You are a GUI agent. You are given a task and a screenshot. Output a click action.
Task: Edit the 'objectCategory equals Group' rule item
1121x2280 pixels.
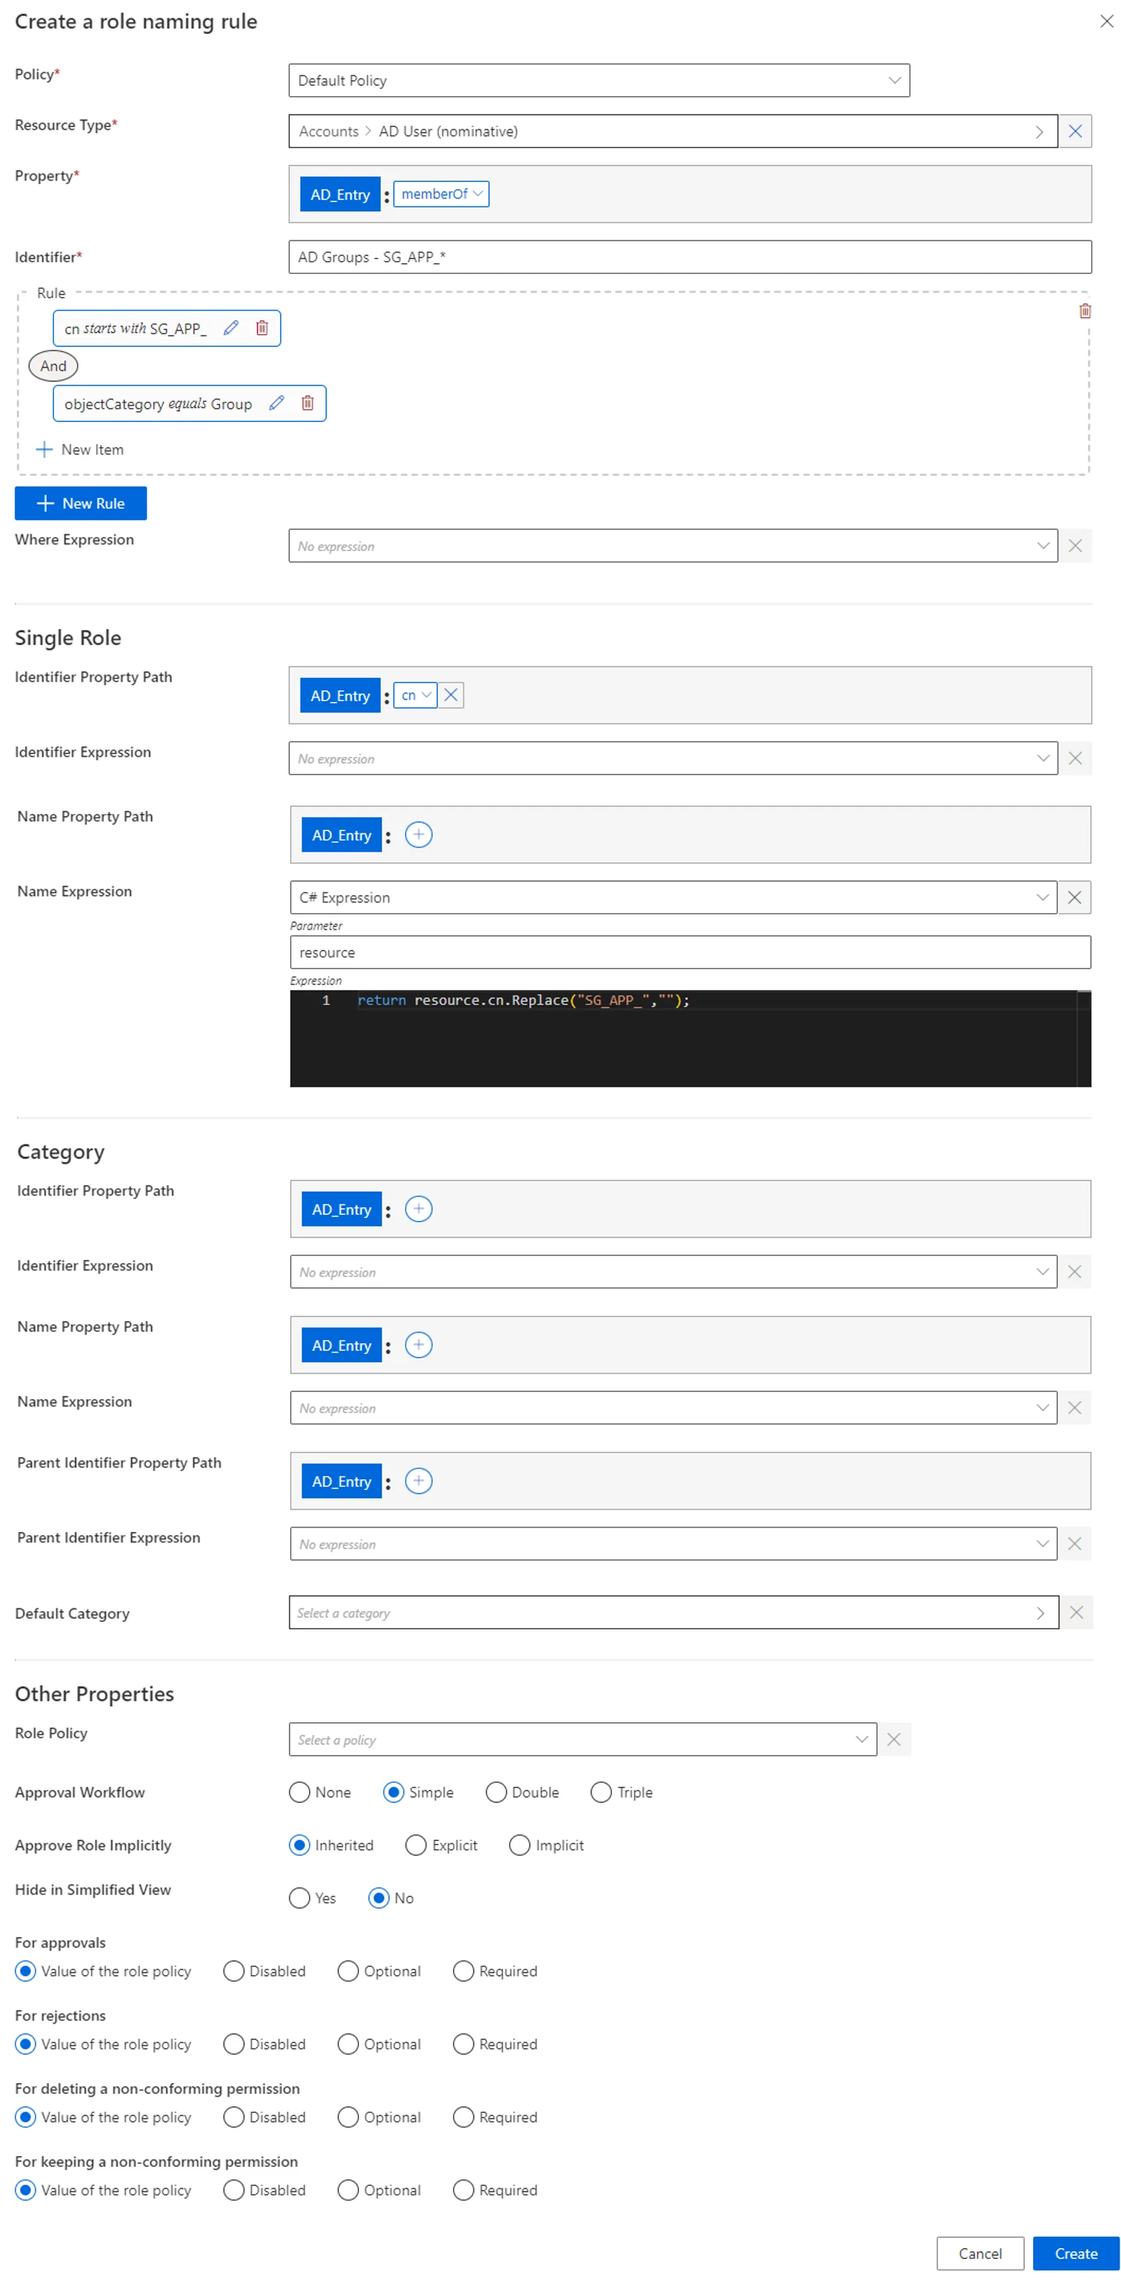tap(277, 404)
